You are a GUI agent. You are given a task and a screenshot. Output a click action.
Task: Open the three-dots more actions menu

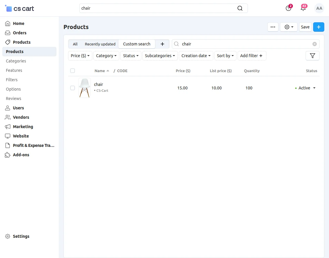[x=273, y=27]
